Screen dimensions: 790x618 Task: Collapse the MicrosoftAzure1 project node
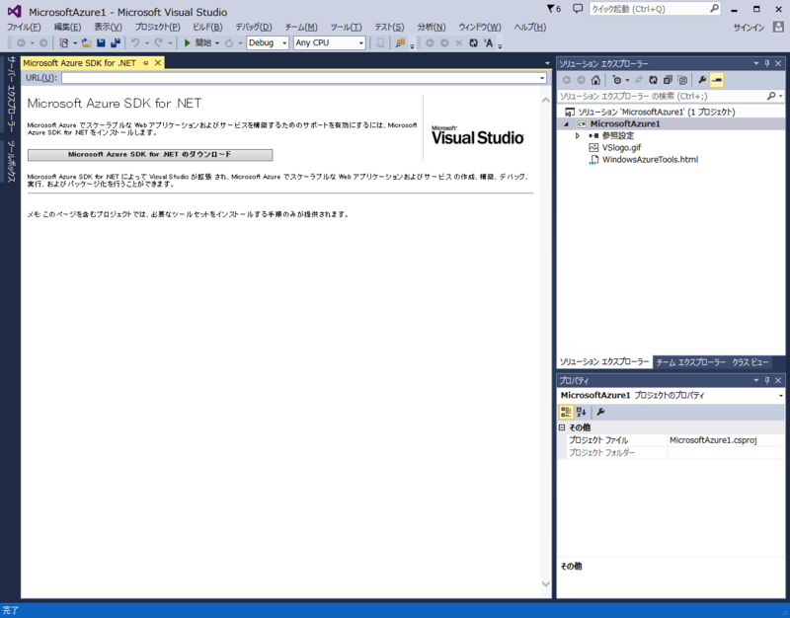click(566, 124)
